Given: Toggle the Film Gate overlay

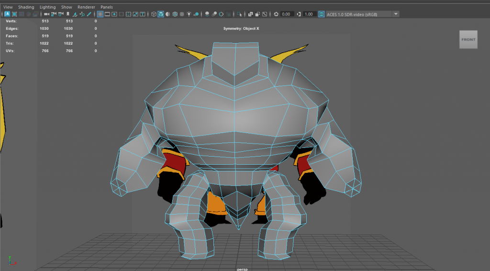Looking at the screenshot, I should pyautogui.click(x=107, y=14).
